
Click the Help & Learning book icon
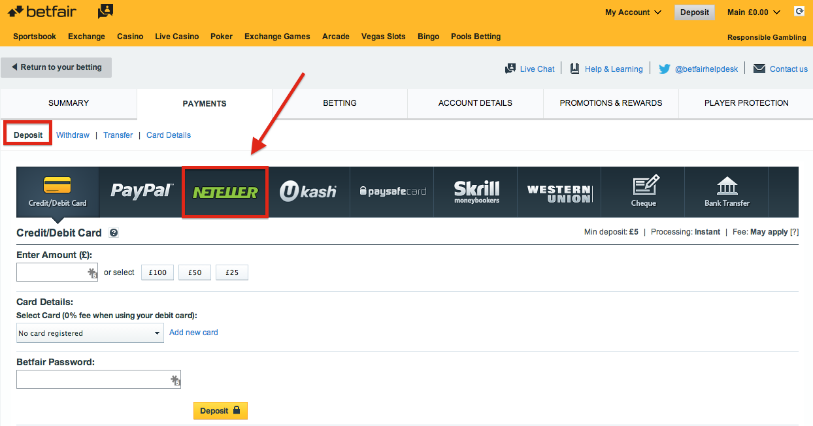(575, 69)
